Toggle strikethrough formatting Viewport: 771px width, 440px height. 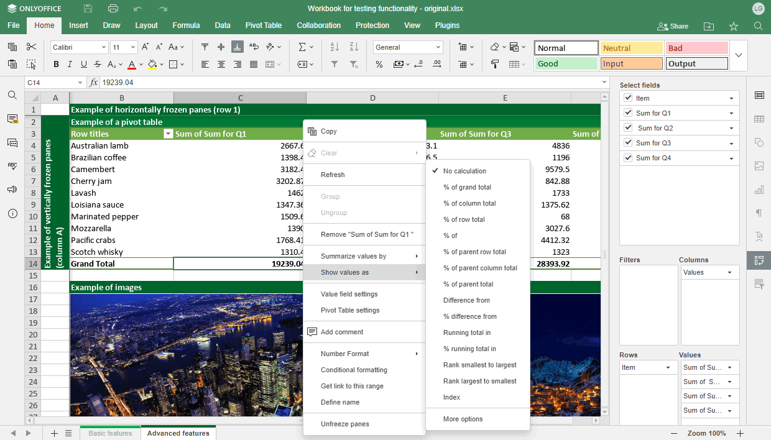[98, 64]
